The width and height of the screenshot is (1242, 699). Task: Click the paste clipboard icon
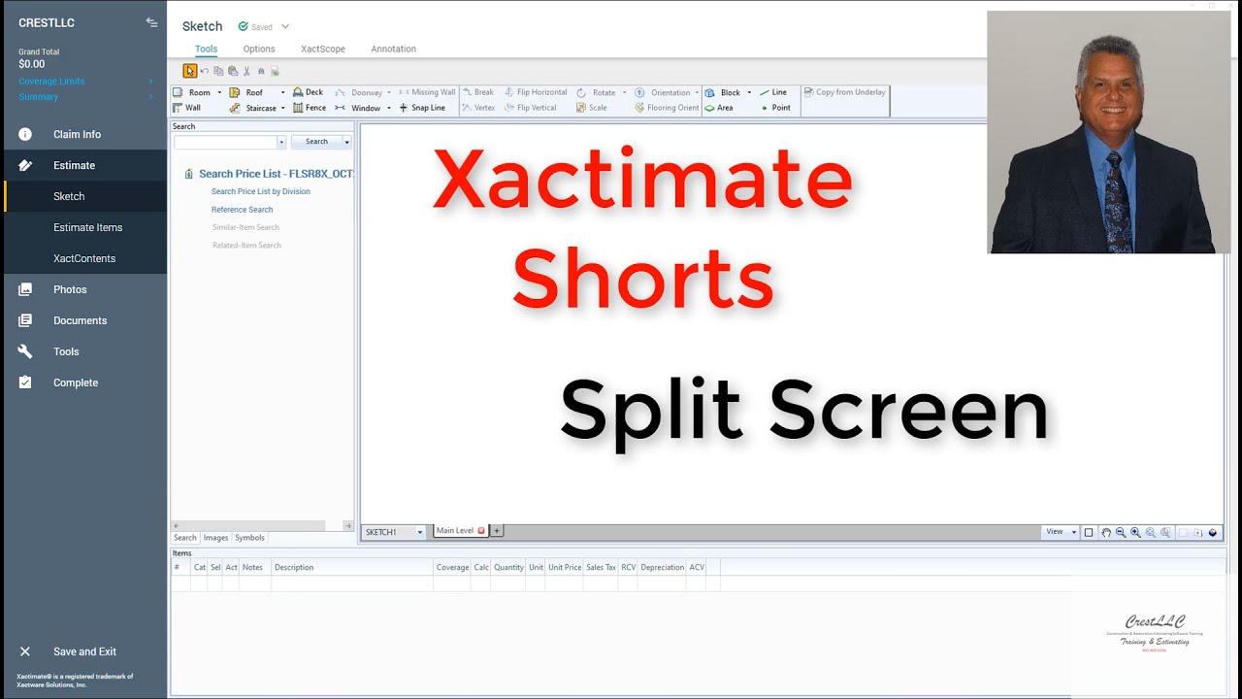(x=233, y=71)
